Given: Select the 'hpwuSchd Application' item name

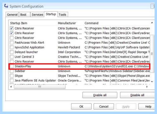Looking at the screenshot, I should (29, 47).
